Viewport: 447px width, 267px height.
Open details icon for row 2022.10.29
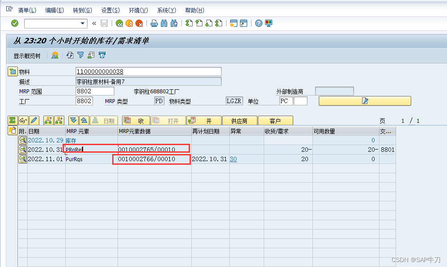click(23, 140)
